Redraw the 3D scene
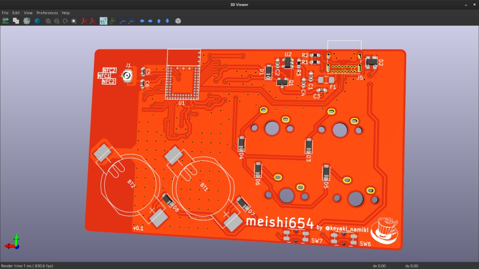Screen dimensions: 479x269 tap(66, 20)
